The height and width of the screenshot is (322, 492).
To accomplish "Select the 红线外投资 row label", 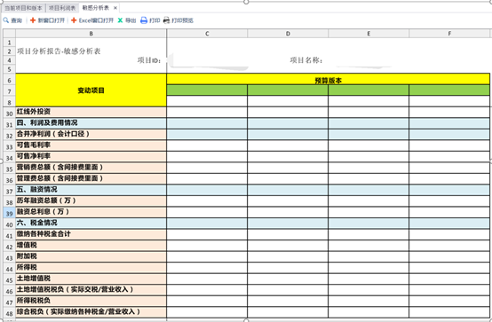I will click(91, 113).
